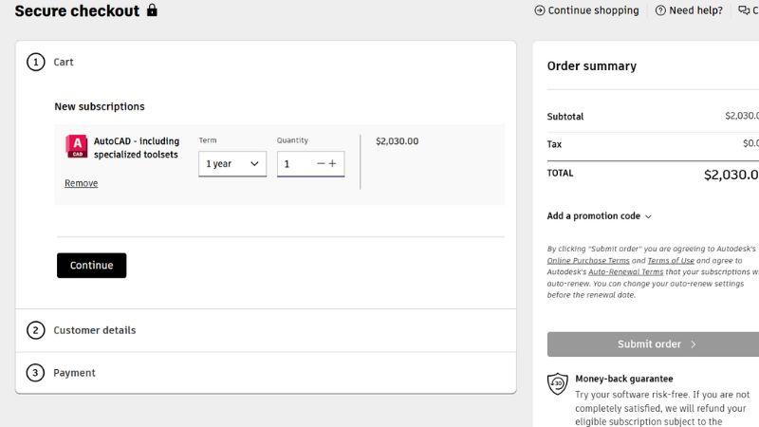The image size is (759, 427).
Task: Open the Auto-Renewal Terms link
Action: click(x=625, y=271)
